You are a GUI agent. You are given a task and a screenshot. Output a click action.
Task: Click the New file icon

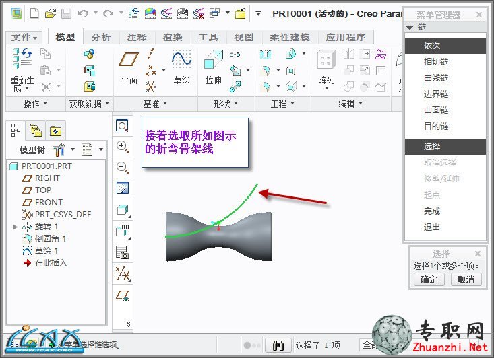click(x=34, y=13)
